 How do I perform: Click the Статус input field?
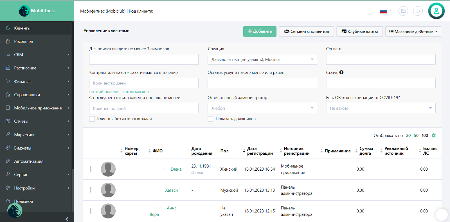point(381,83)
